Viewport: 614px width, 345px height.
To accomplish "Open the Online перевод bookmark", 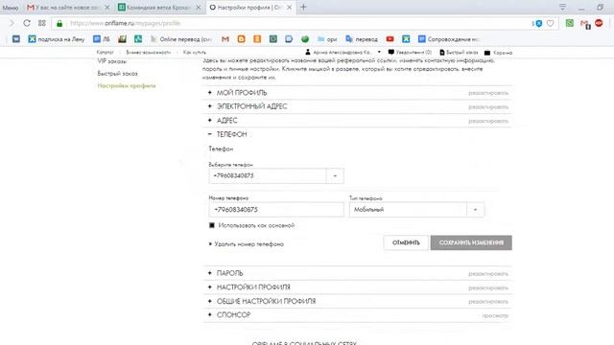I will coord(181,39).
